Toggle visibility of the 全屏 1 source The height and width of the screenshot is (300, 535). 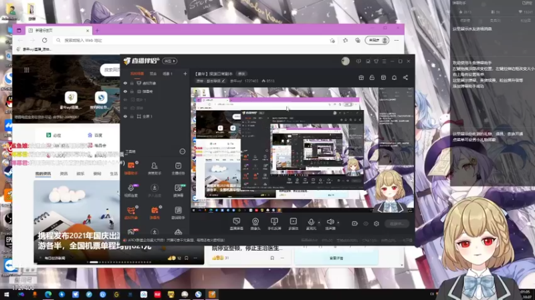125,116
